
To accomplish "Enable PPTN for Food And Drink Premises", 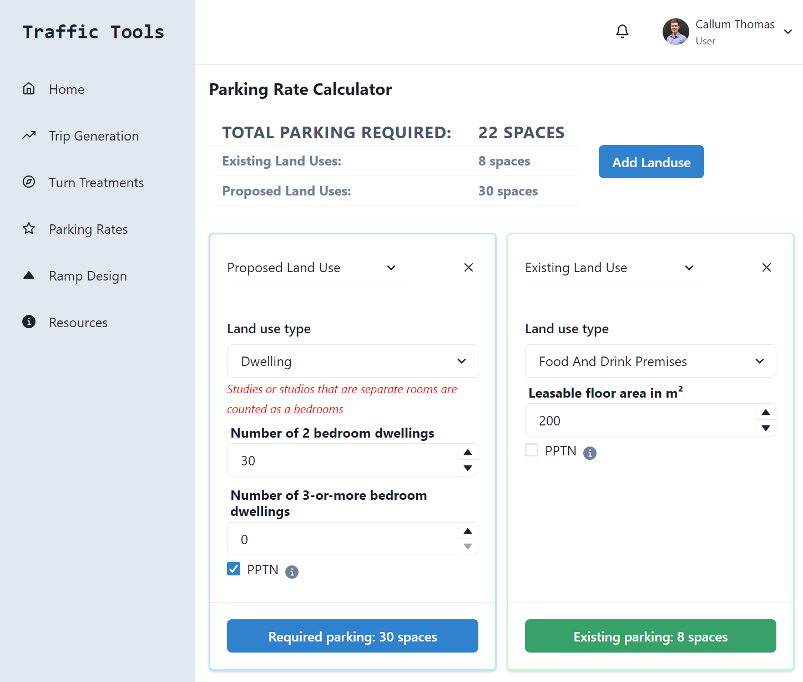I will pos(532,450).
